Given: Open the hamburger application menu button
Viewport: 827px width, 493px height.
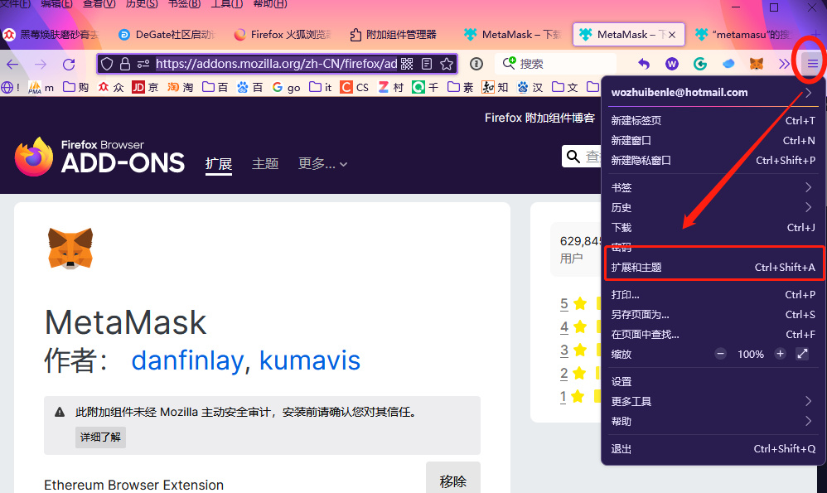Looking at the screenshot, I should coord(812,64).
